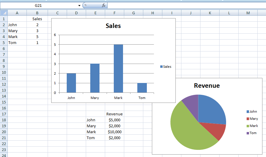266x157 pixels.
Task: Click the Sales legend entry in bar chart
Action: (x=166, y=67)
